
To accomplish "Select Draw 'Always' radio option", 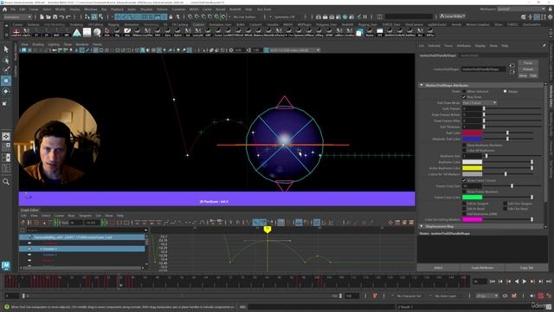I will click(x=506, y=91).
